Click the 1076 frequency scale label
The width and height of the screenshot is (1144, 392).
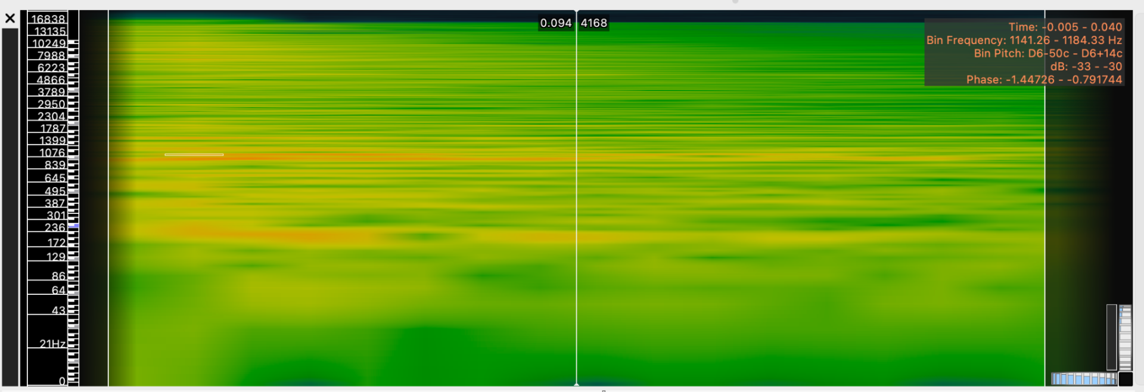click(52, 153)
